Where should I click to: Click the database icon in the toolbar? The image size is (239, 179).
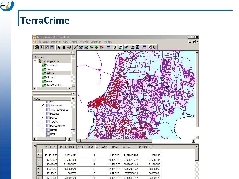coord(37,47)
